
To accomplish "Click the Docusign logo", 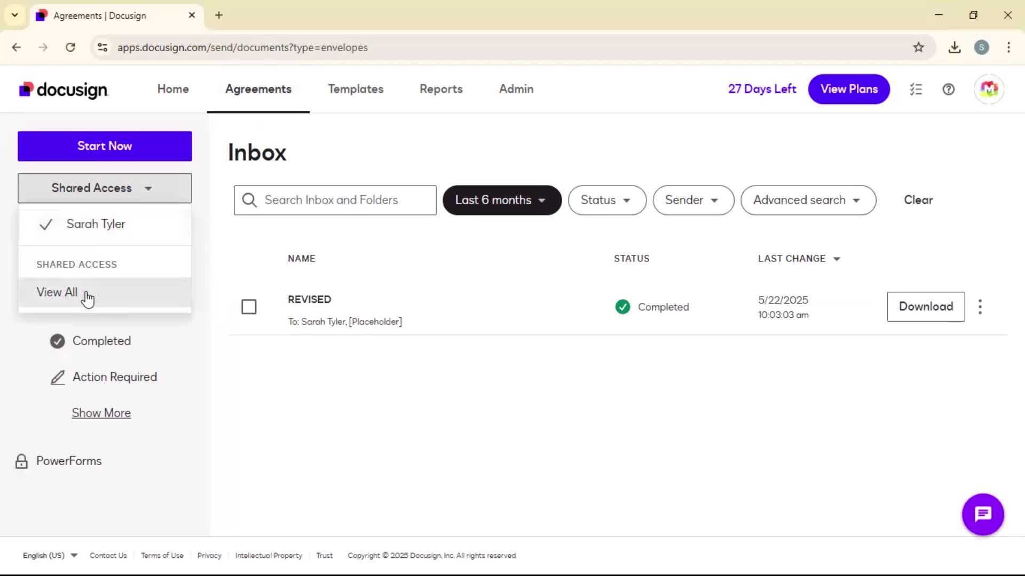I will [x=64, y=90].
